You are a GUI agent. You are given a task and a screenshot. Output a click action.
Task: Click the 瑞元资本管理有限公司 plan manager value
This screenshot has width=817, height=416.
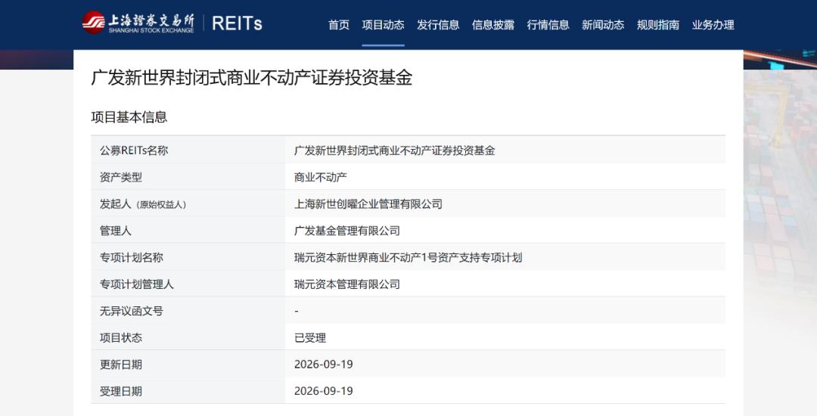[x=347, y=284]
